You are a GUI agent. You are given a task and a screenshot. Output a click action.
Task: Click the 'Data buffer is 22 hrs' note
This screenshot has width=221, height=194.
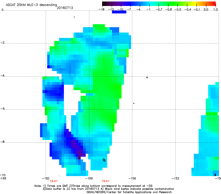pyautogui.click(x=108, y=189)
